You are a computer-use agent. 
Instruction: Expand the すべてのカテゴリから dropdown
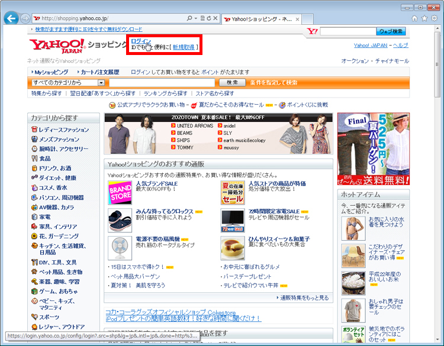[68, 83]
